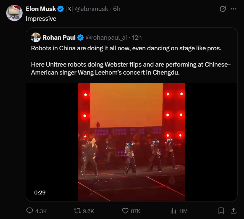
Task: Click the X affiliate badge beside Elon Musk
Action: (x=69, y=9)
